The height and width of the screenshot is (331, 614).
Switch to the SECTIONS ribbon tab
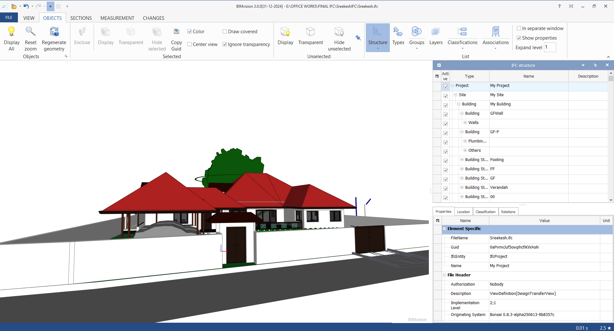pyautogui.click(x=81, y=18)
